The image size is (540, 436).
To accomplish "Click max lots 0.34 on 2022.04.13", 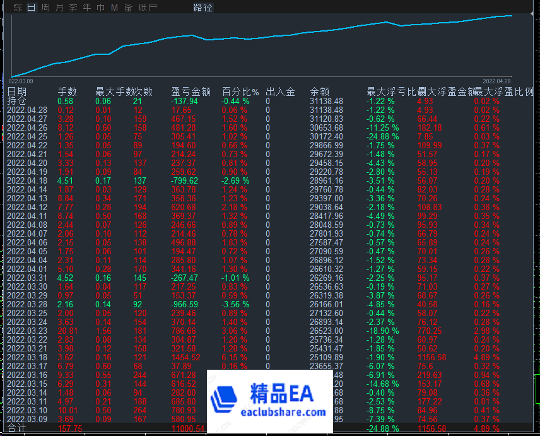I will (x=103, y=198).
